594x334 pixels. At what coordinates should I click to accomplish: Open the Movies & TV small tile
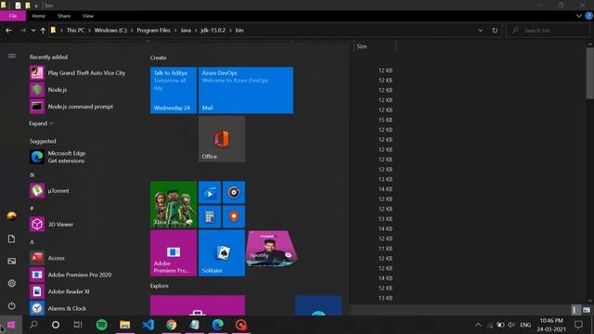(x=210, y=192)
